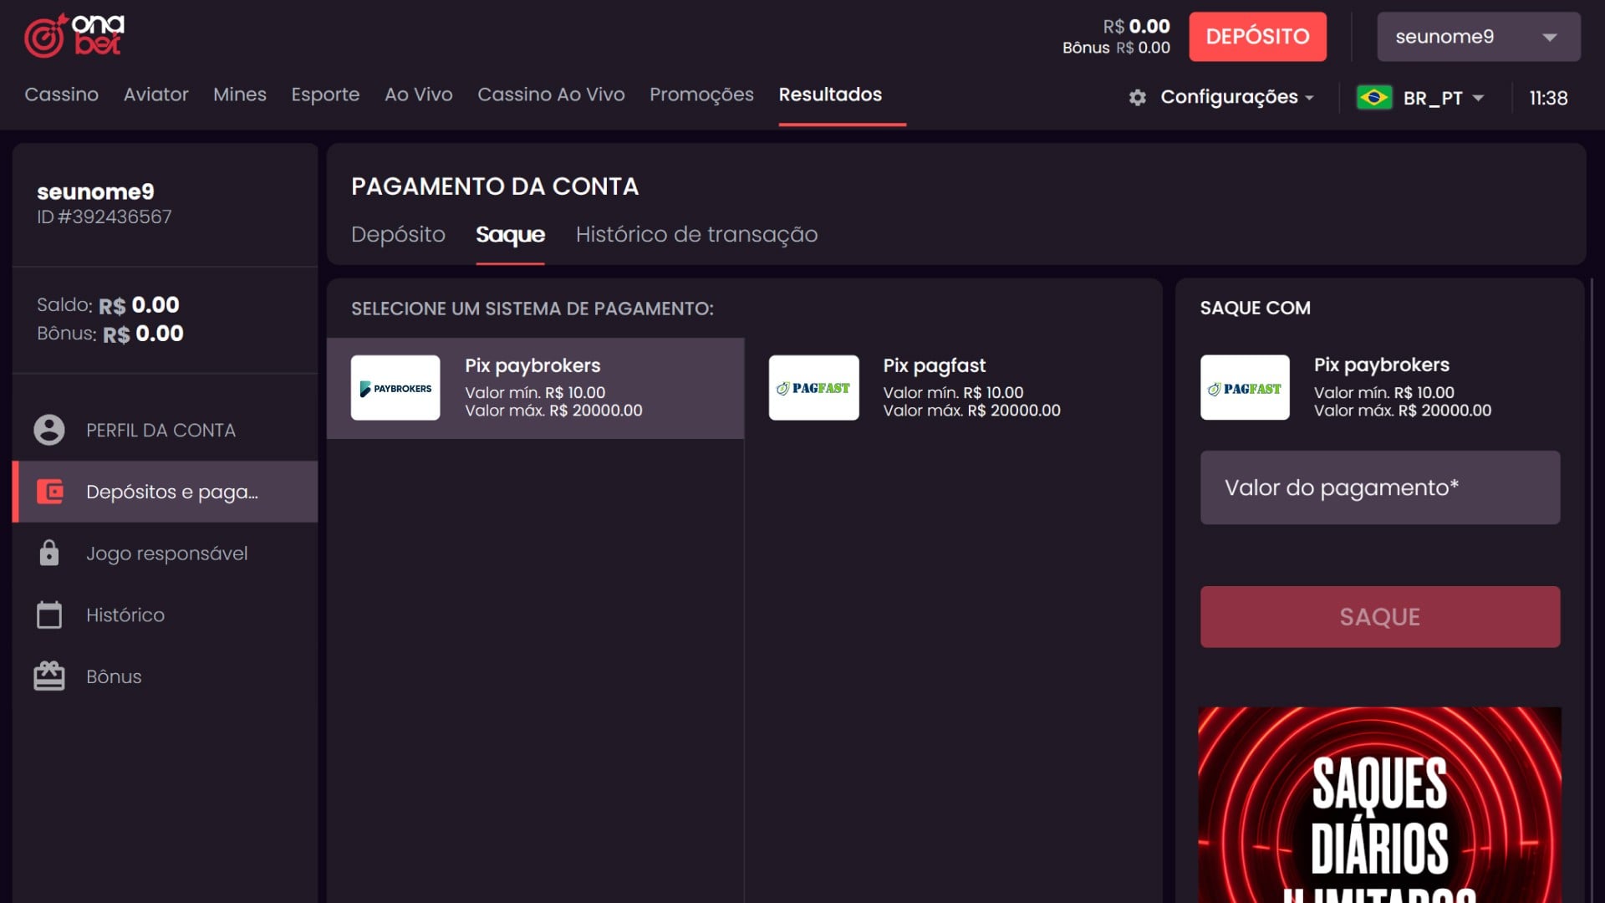Click the Valor do pagamento input field
The width and height of the screenshot is (1605, 903).
coord(1379,487)
